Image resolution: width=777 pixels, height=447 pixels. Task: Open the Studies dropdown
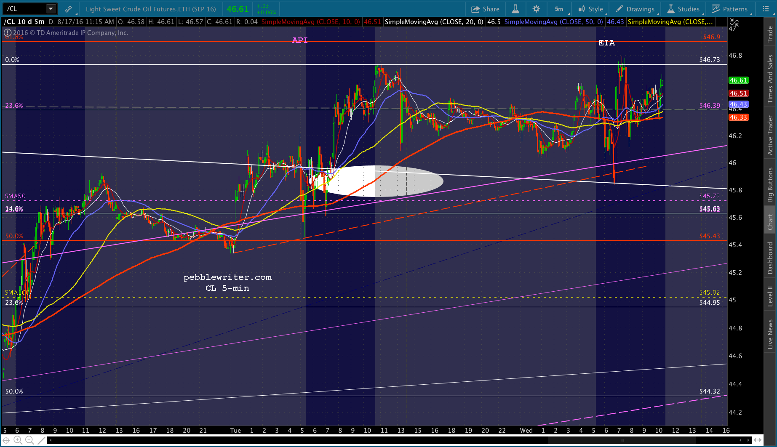(x=684, y=9)
